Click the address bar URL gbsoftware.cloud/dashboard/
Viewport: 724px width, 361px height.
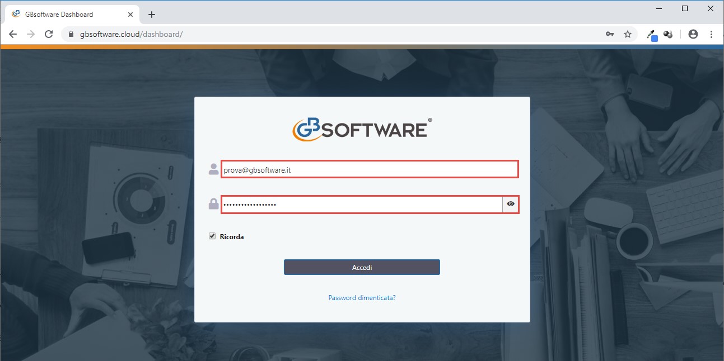pyautogui.click(x=132, y=34)
